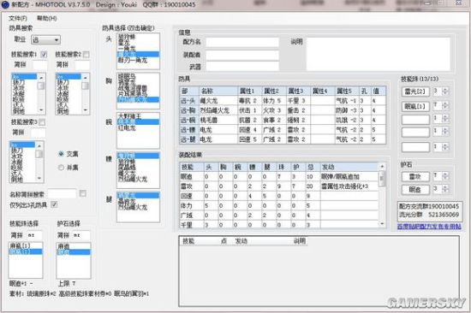
Task: Select 烈焰雌火龙 in the 腿 list
Action: point(132,207)
